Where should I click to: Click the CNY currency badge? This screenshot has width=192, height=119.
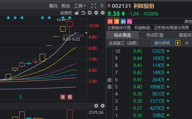[x=110, y=22]
